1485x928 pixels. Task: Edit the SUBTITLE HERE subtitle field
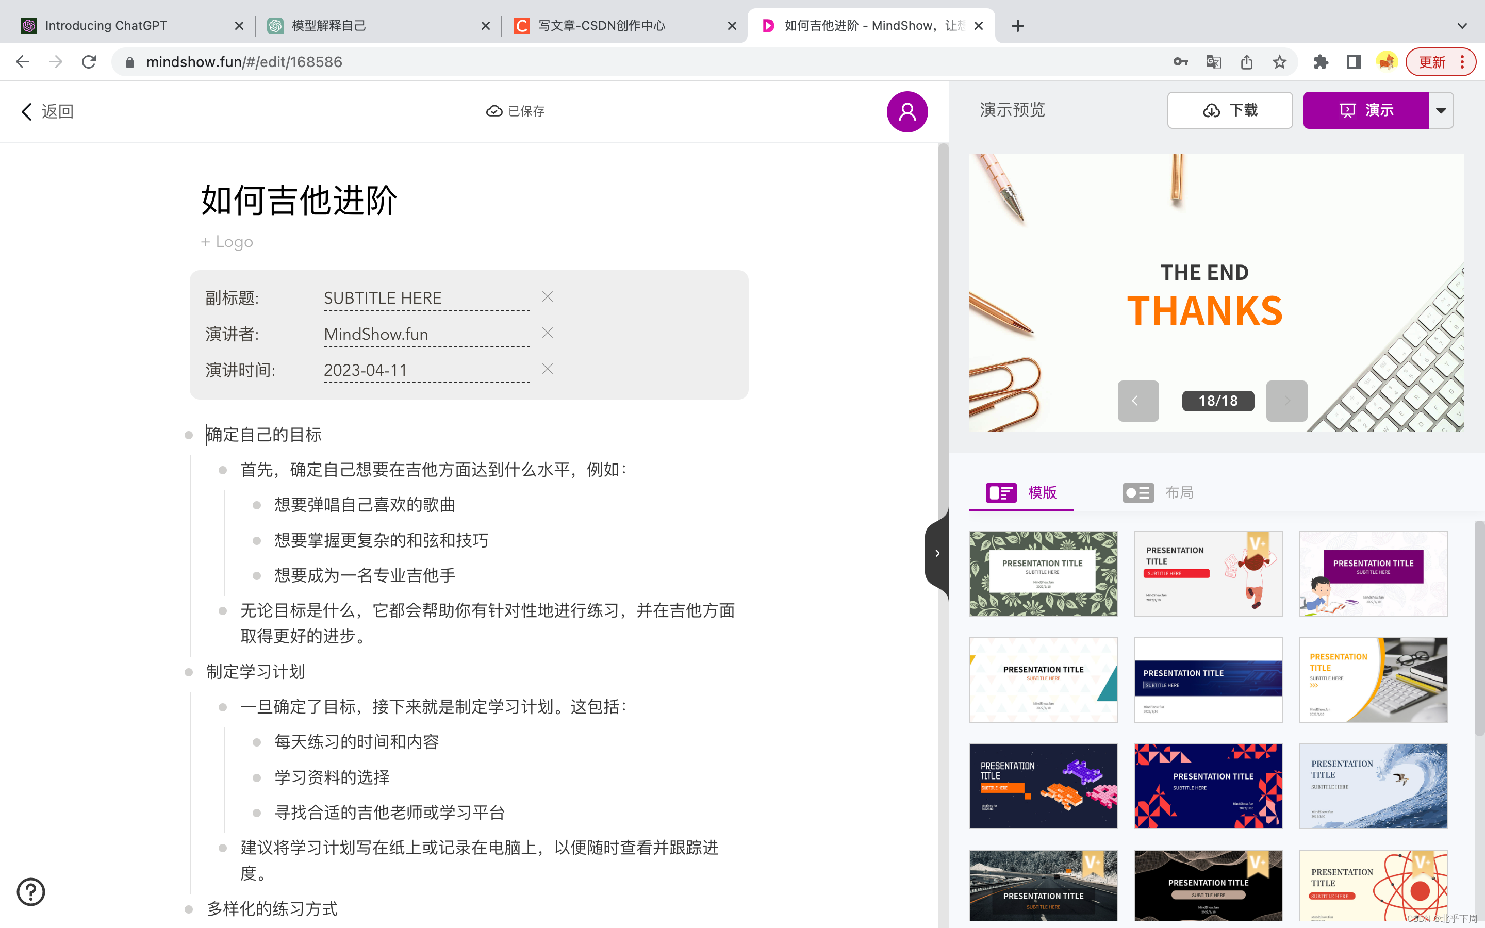pos(426,299)
